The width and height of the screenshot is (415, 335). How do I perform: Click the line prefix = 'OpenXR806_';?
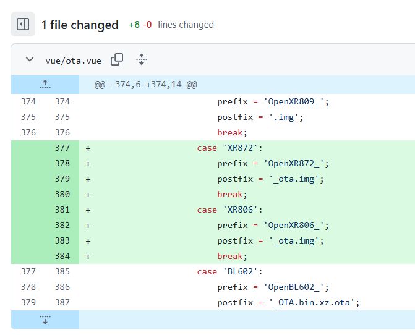273,225
